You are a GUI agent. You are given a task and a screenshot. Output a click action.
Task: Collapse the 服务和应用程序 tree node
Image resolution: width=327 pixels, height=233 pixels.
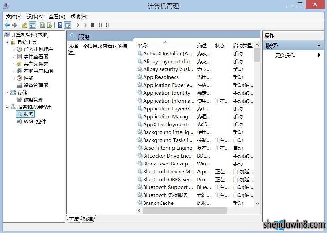click(7, 107)
